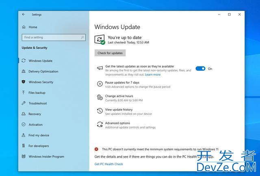This screenshot has height=176, width=260.
Task: Open the Learn more link
Action: point(153,75)
